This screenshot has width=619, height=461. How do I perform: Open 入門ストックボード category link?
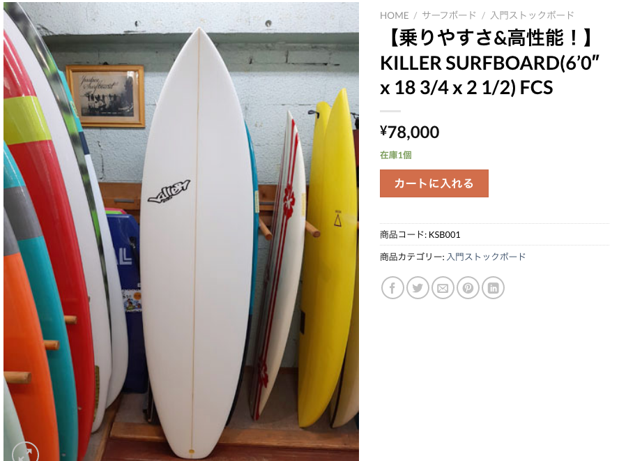coord(486,257)
